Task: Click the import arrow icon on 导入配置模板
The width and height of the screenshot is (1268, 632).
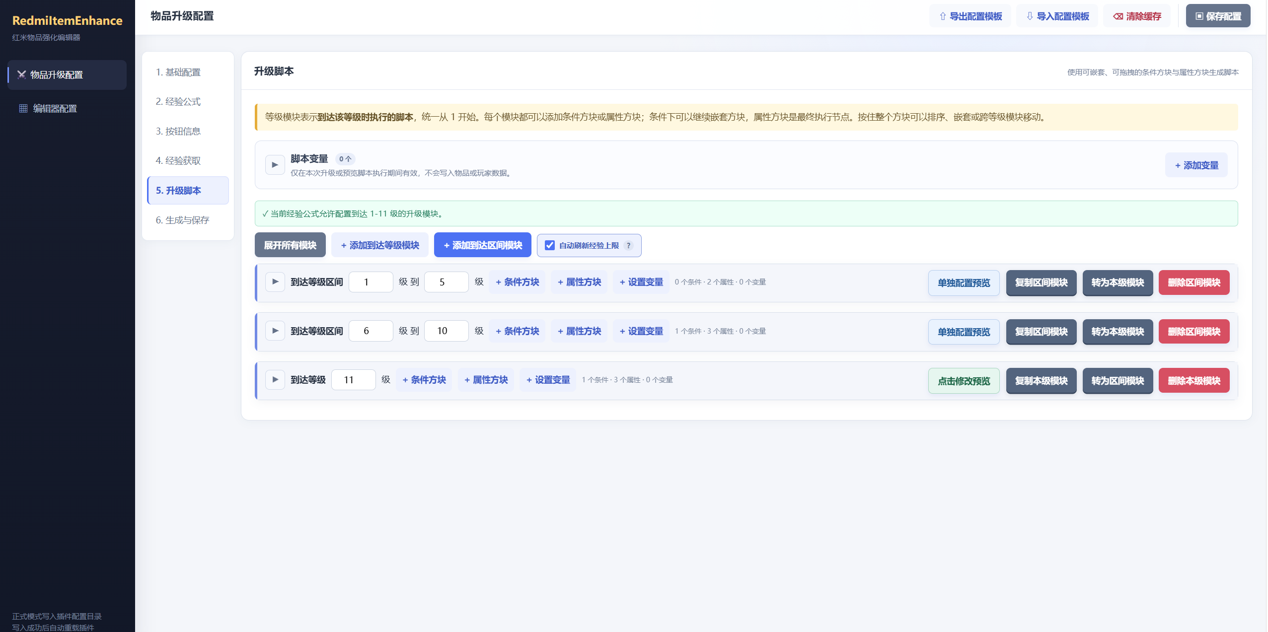Action: point(1029,16)
